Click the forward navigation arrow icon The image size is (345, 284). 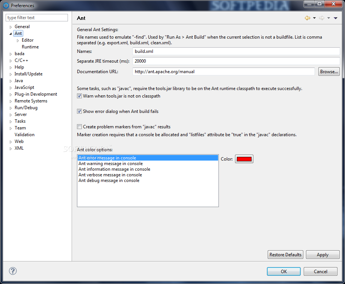322,18
